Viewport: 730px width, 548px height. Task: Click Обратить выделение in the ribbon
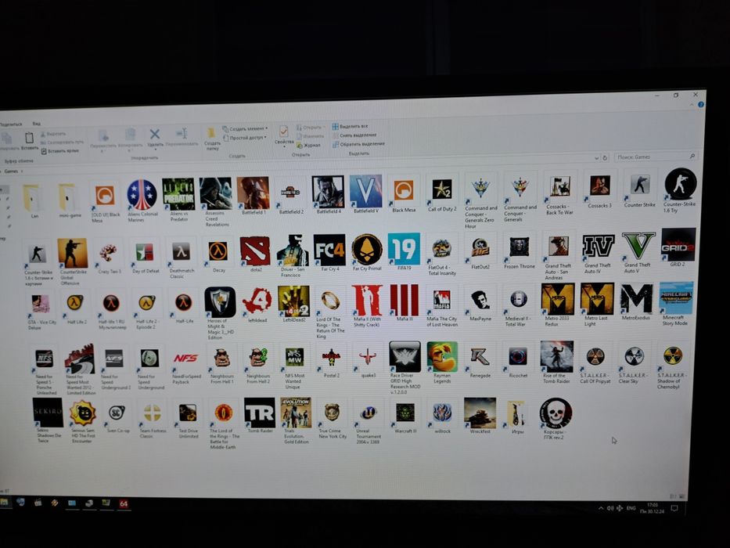pos(358,145)
